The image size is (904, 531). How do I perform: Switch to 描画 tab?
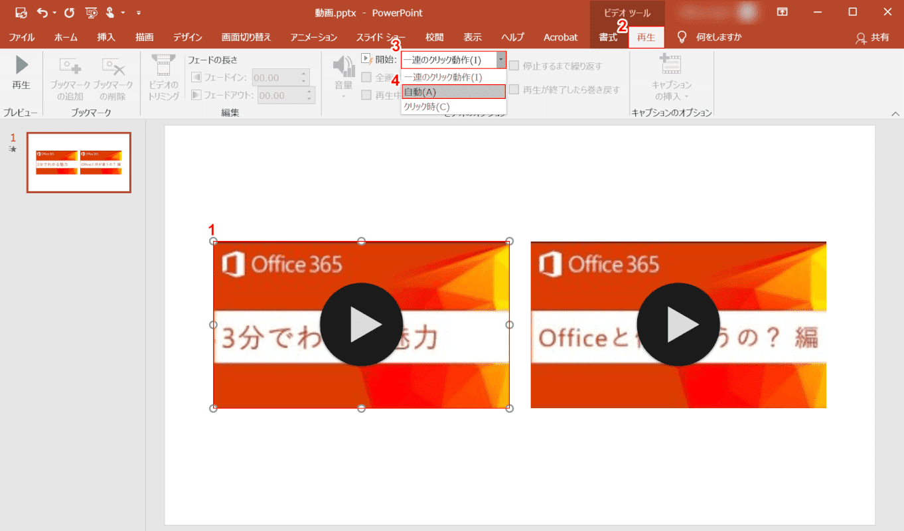(x=144, y=37)
